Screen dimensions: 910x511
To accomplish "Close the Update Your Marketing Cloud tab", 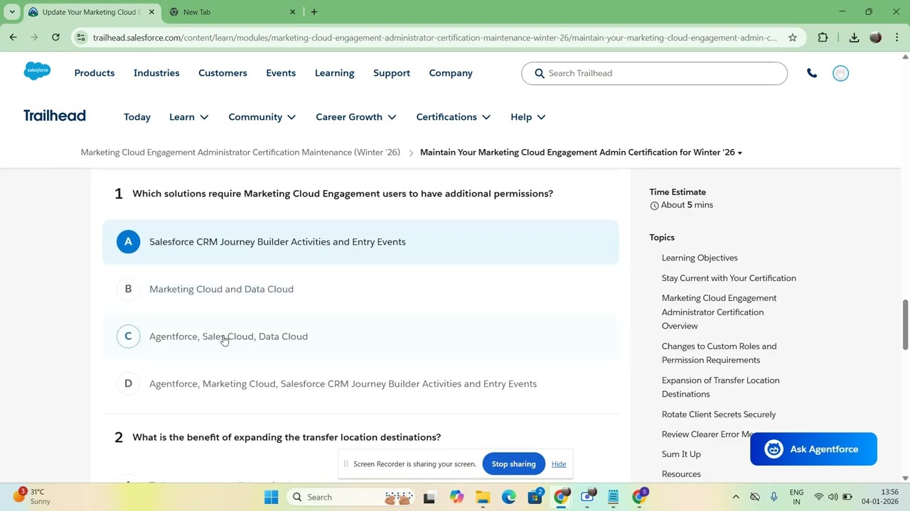I will click(151, 12).
